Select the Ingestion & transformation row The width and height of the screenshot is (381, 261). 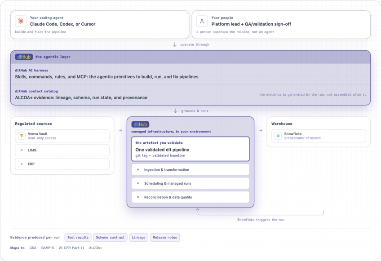(x=190, y=170)
